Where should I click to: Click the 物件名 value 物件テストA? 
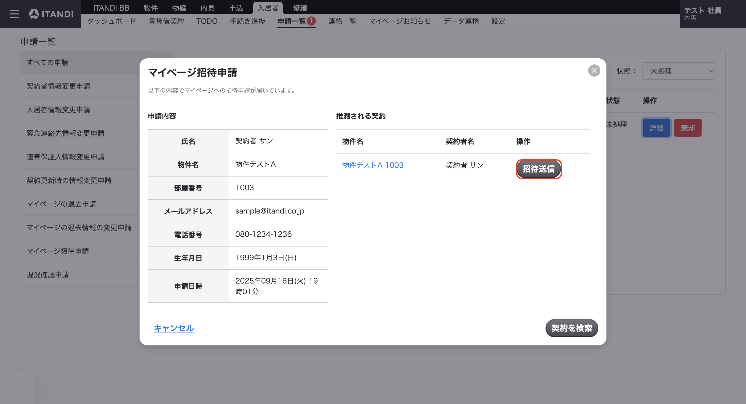pos(256,164)
